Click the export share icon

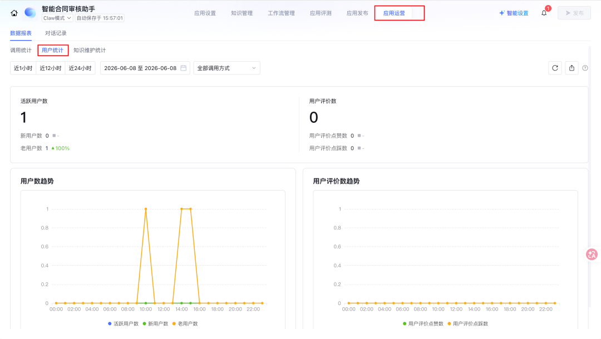pyautogui.click(x=572, y=68)
